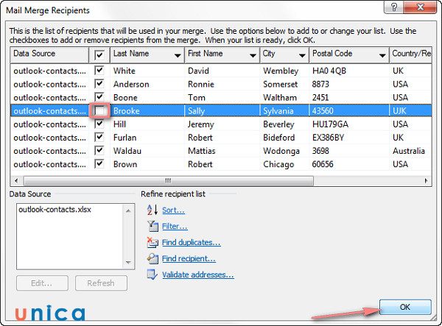Click the first name cell Mattias
This screenshot has height=326, width=442.
(x=202, y=151)
